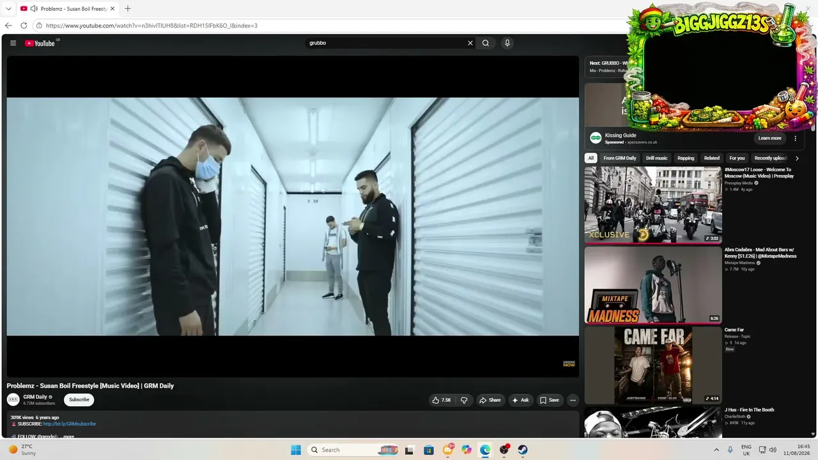The image size is (818, 460).
Task: Open 'J Hus - Fire In The Booth' title
Action: (x=749, y=410)
